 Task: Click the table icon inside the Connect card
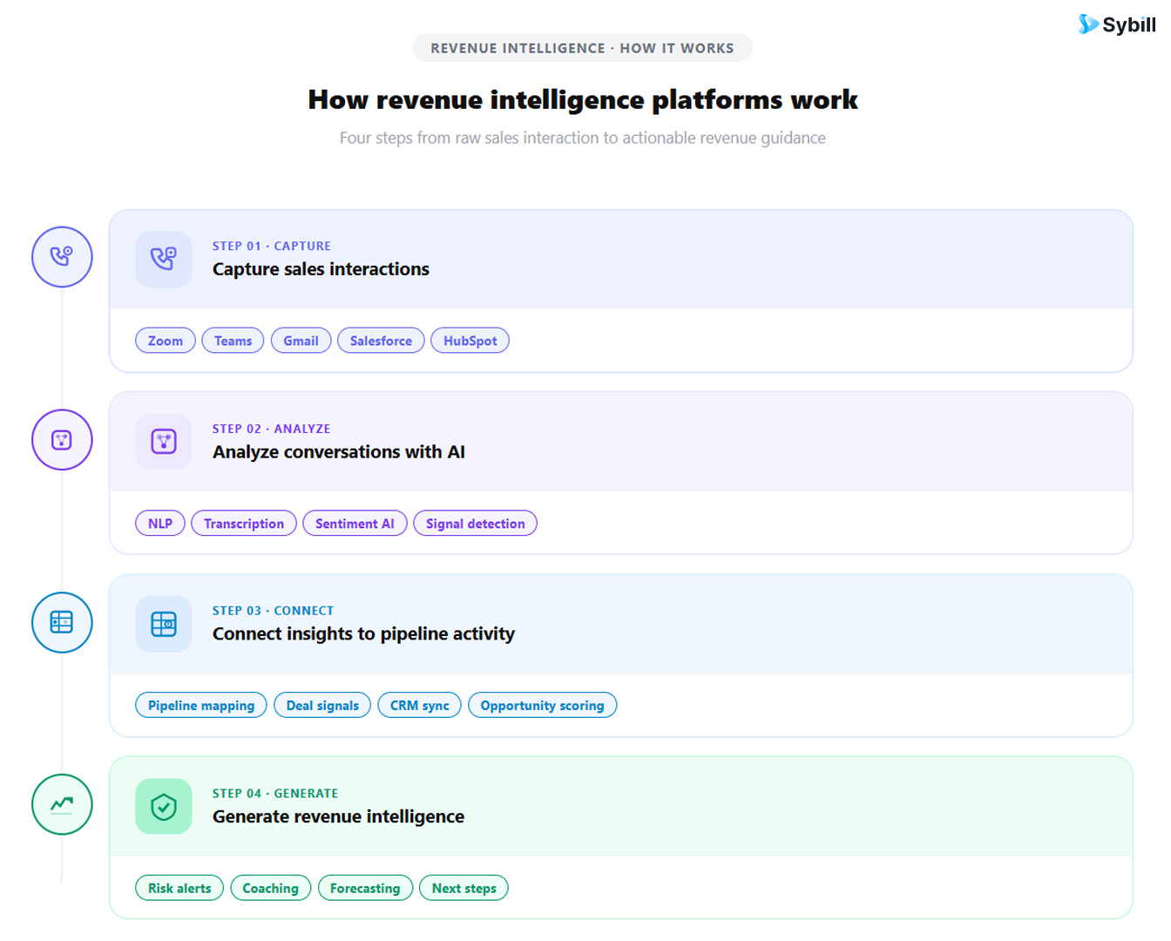164,624
